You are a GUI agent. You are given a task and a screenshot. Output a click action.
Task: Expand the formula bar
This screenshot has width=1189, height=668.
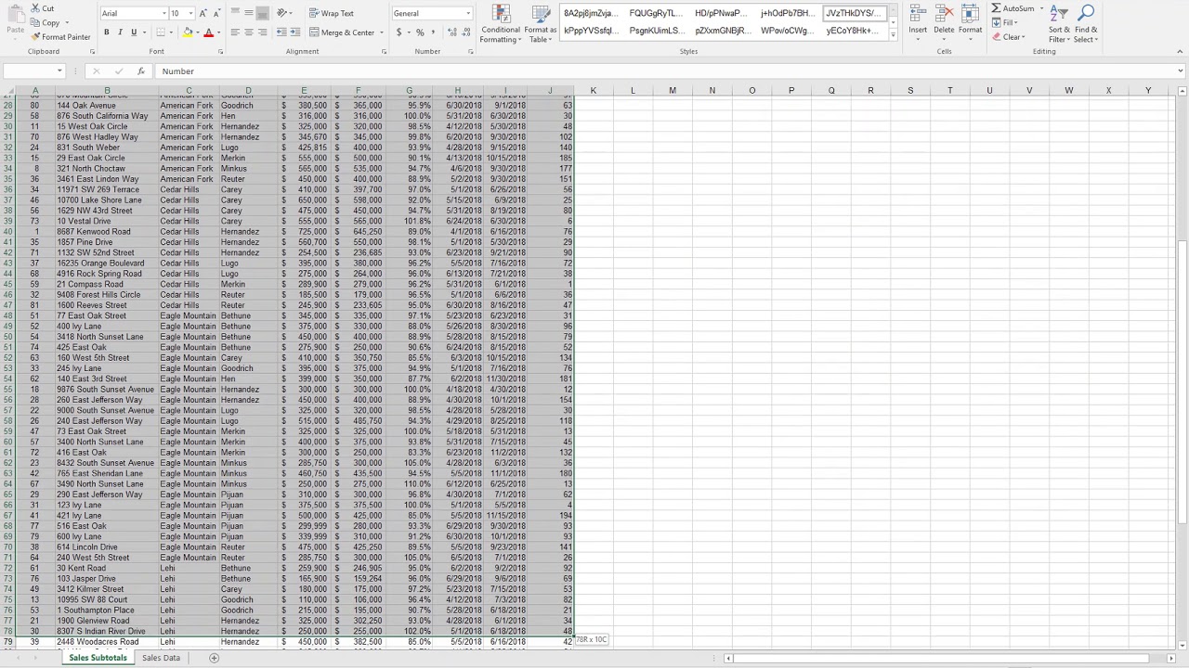click(1181, 71)
